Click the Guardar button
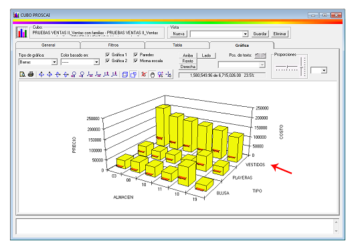Image resolution: width=356 pixels, height=251 pixels. click(x=260, y=34)
